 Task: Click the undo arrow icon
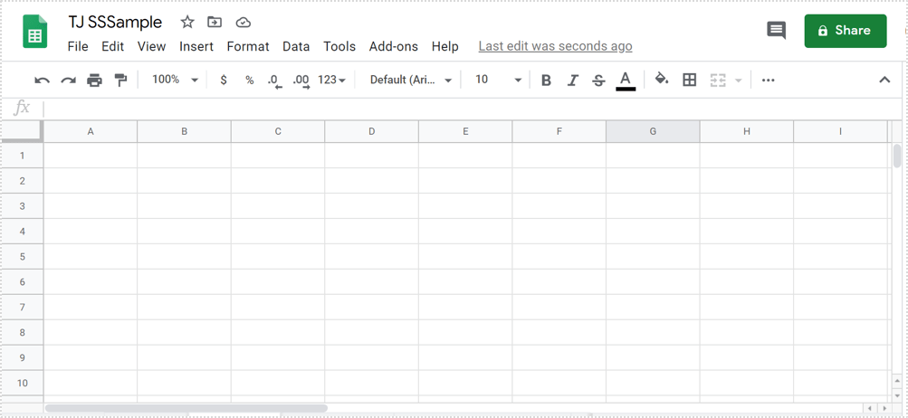tap(42, 81)
